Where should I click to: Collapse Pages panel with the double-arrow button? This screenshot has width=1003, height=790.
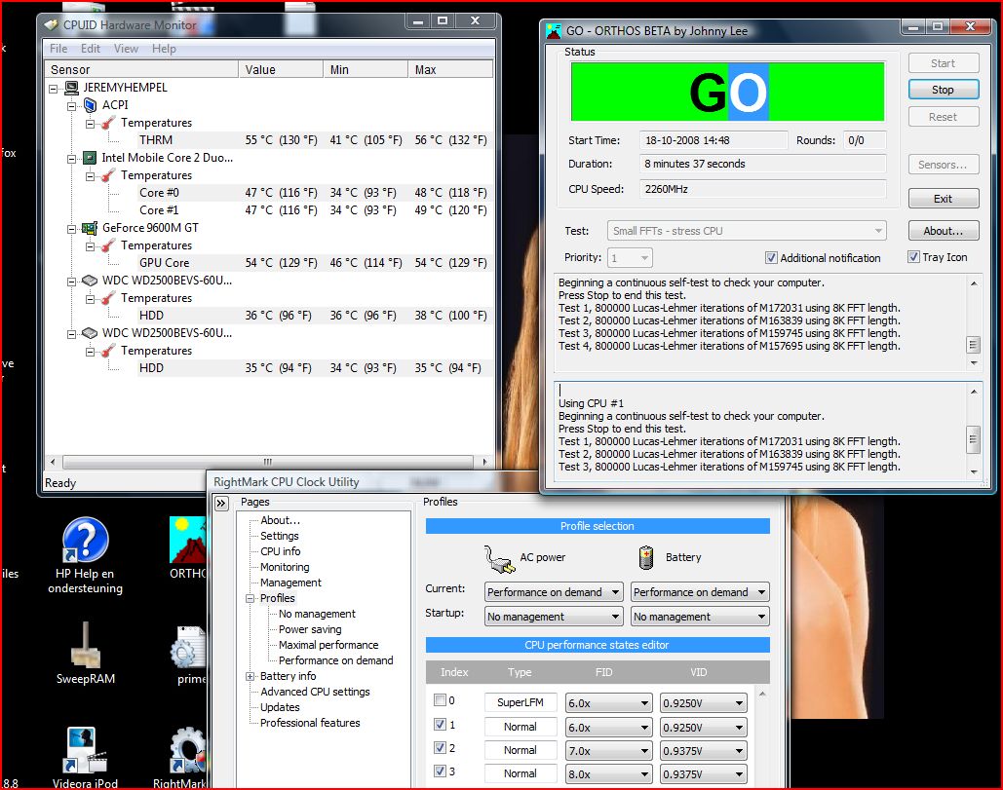221,503
